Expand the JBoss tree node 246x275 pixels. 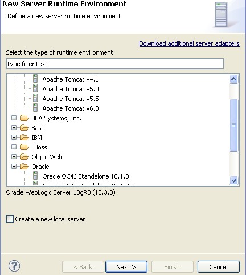tap(14, 147)
